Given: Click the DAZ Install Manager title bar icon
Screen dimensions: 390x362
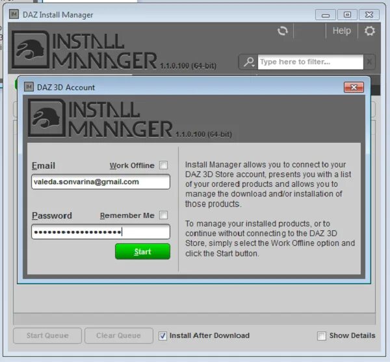Looking at the screenshot, I should point(14,14).
